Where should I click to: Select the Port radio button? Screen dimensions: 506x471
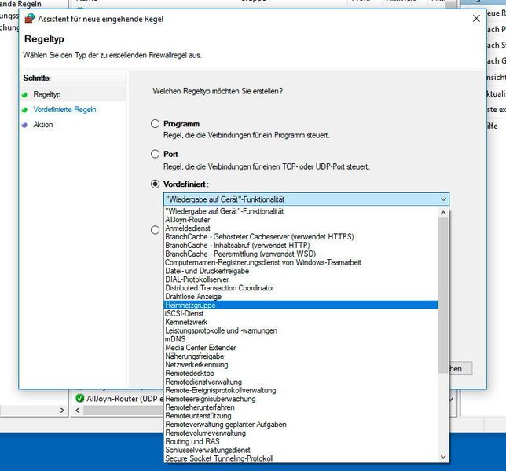(156, 154)
